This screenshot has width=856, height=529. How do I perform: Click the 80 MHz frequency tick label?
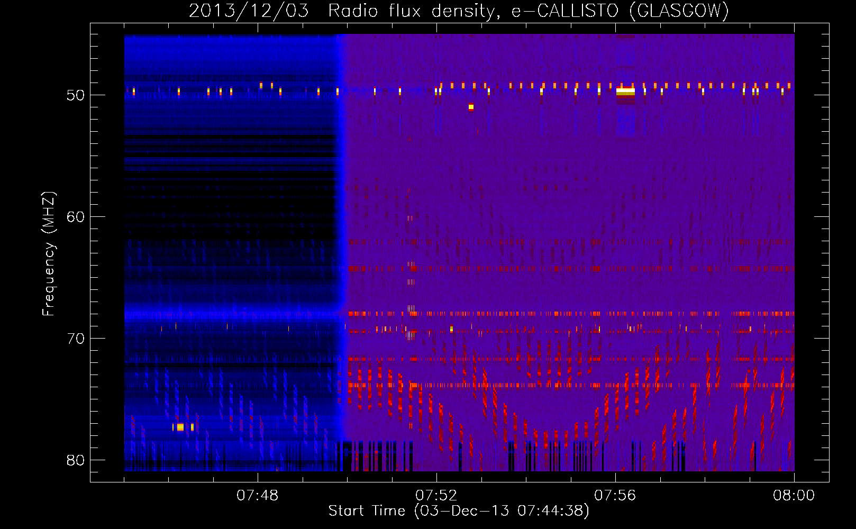click(x=76, y=461)
